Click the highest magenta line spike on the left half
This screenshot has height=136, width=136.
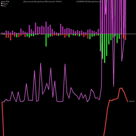[41, 63]
